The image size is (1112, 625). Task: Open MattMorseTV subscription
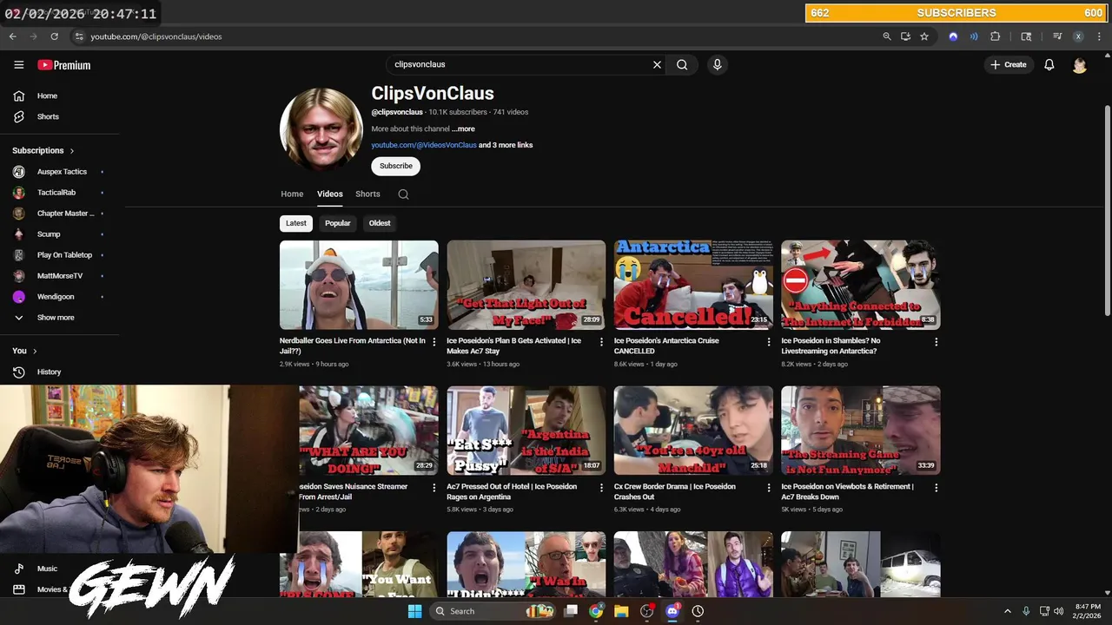tap(60, 276)
